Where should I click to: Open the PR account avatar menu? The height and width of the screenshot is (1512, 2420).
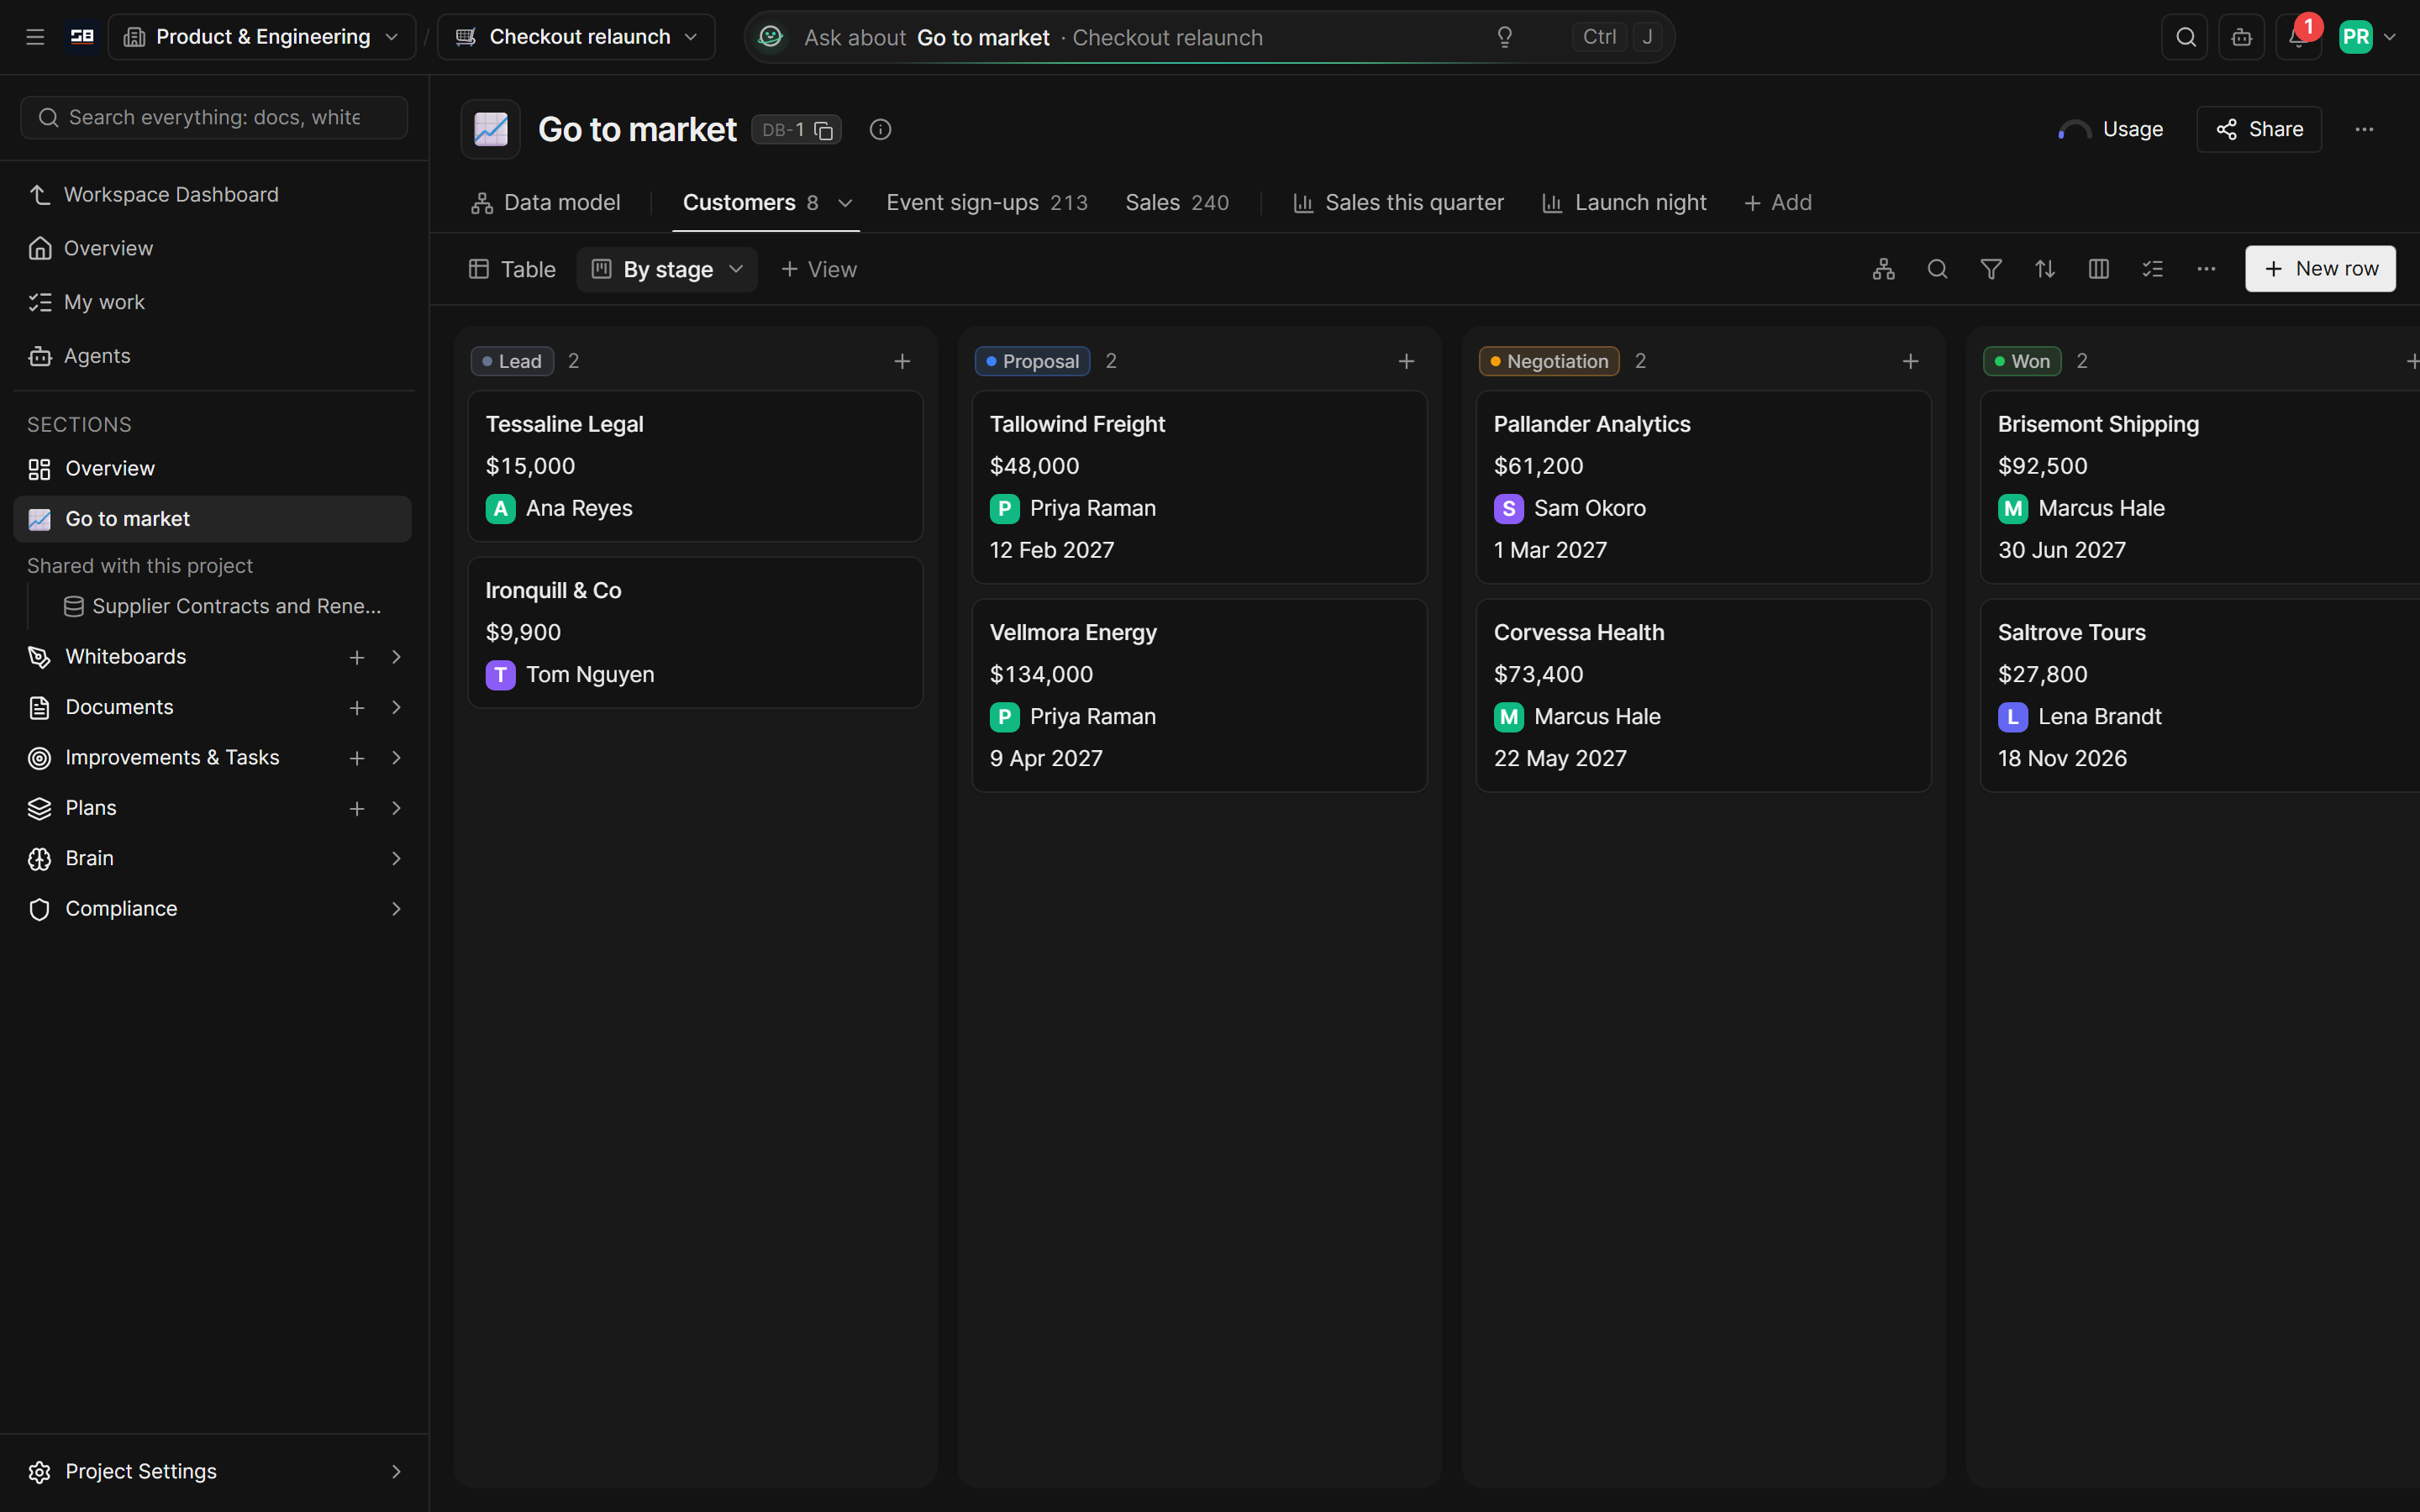2367,37
